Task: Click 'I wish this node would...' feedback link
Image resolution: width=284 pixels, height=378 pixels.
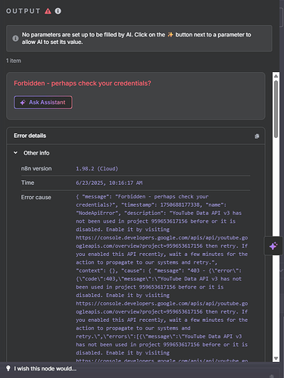Action: coord(45,369)
